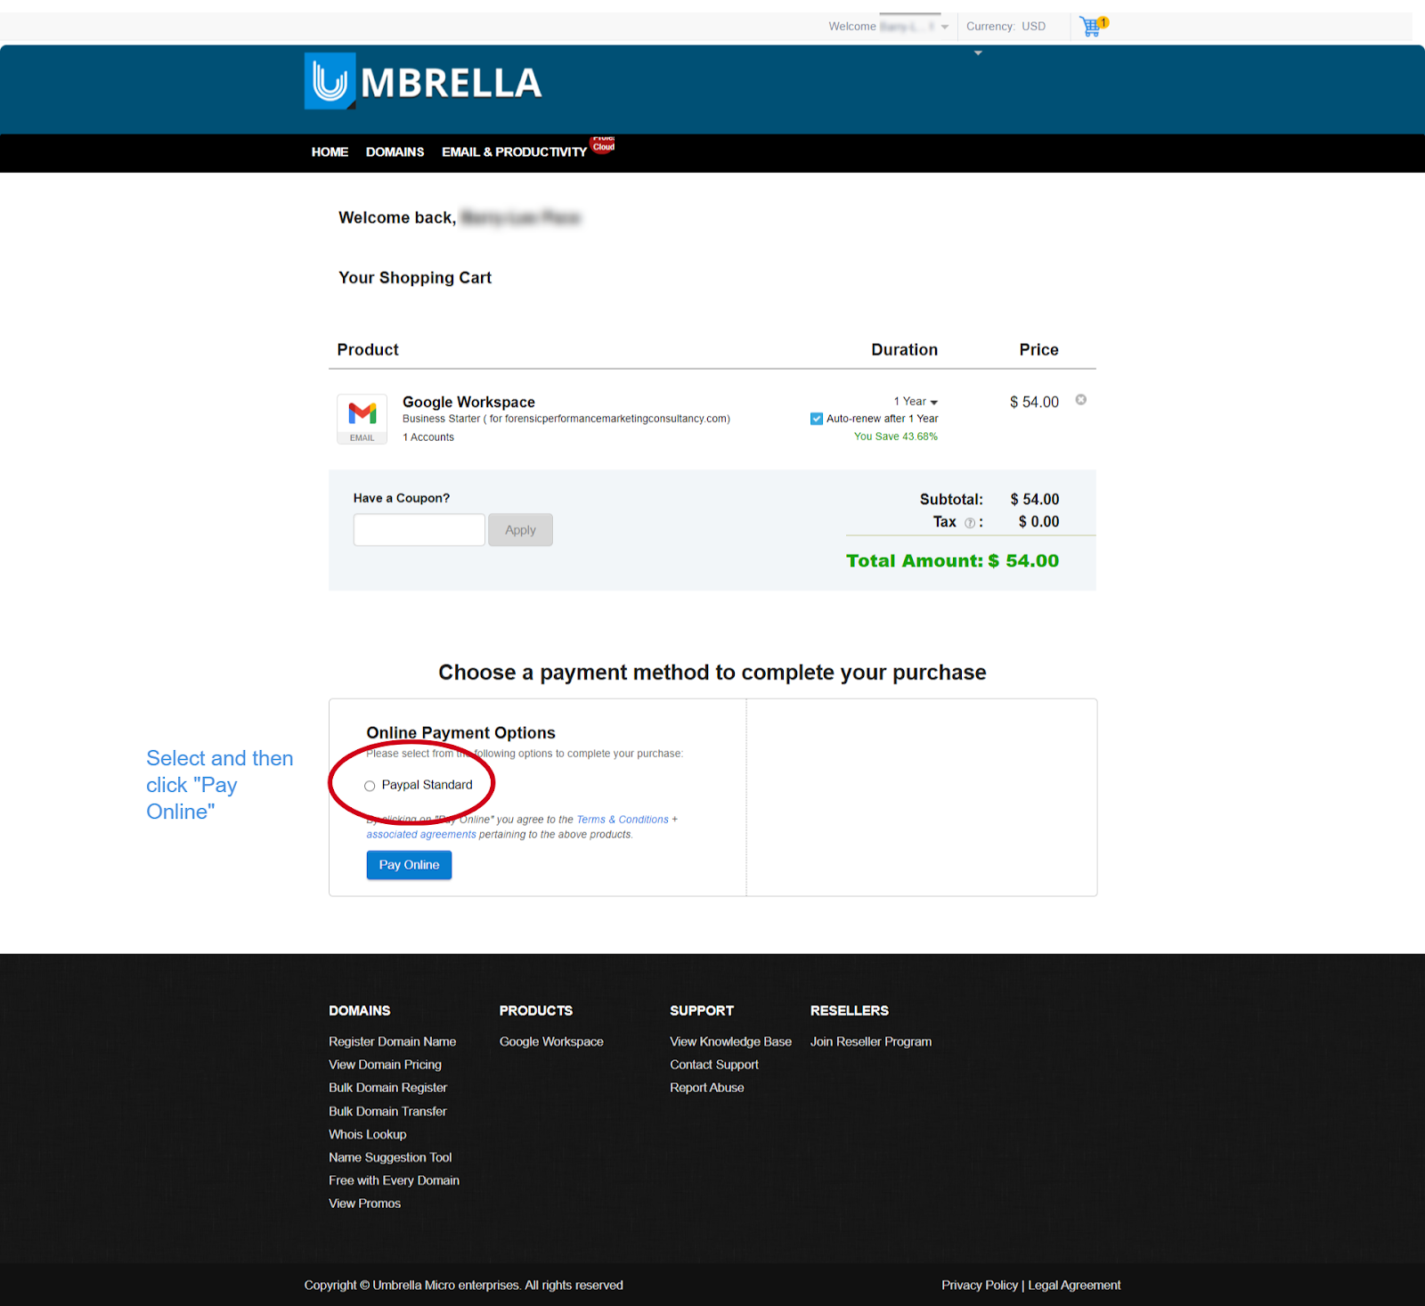This screenshot has width=1425, height=1306.
Task: Open the 1 Year duration dropdown
Action: (916, 402)
